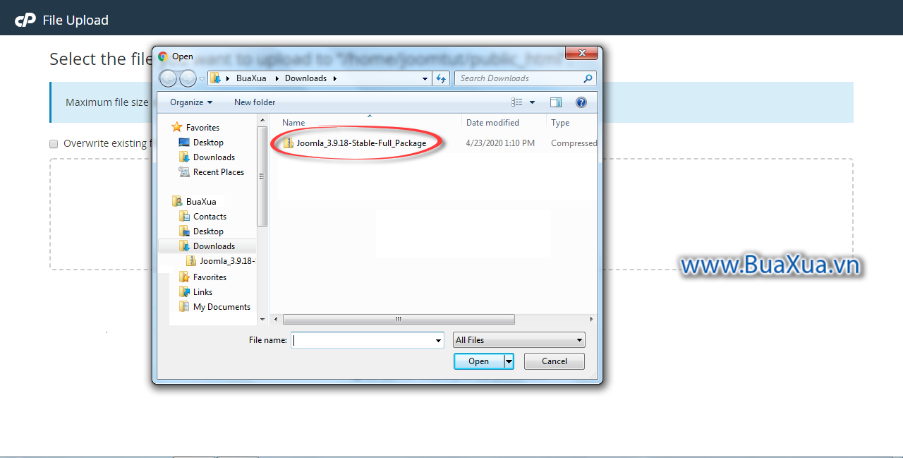
Task: Expand the File name combo box dropdown
Action: pos(439,340)
